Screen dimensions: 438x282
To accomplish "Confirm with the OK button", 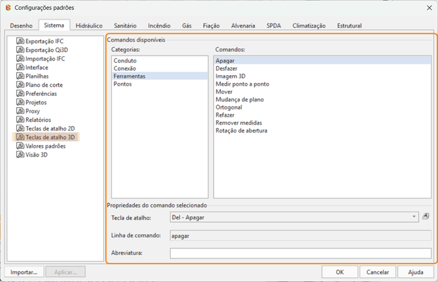I will [x=340, y=272].
